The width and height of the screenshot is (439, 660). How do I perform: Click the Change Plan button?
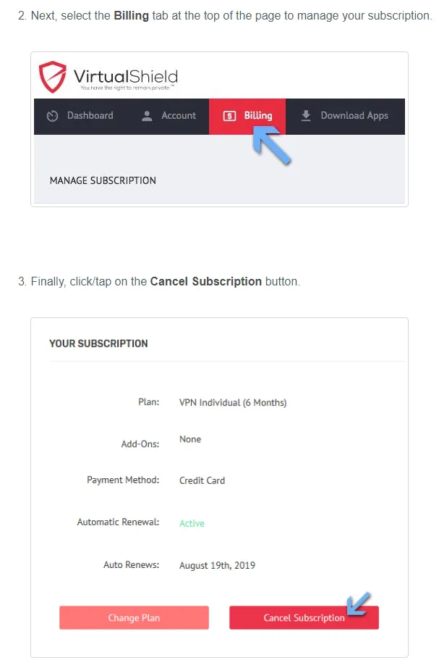[134, 617]
